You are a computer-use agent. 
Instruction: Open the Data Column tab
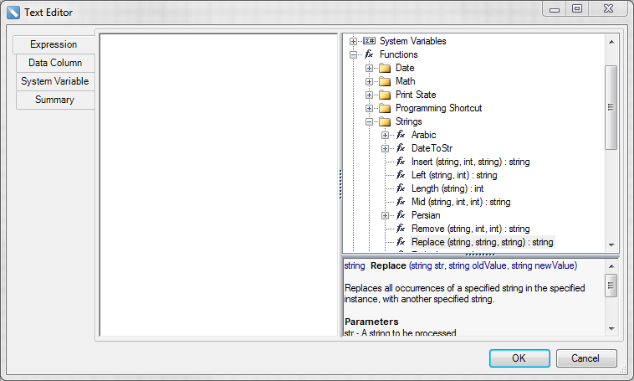[x=55, y=63]
